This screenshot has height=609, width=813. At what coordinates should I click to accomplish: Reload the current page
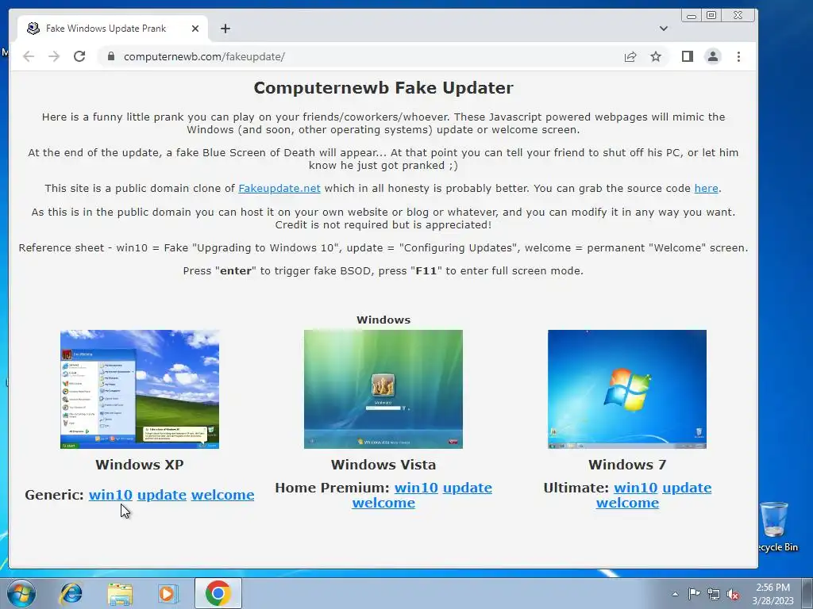[79, 56]
